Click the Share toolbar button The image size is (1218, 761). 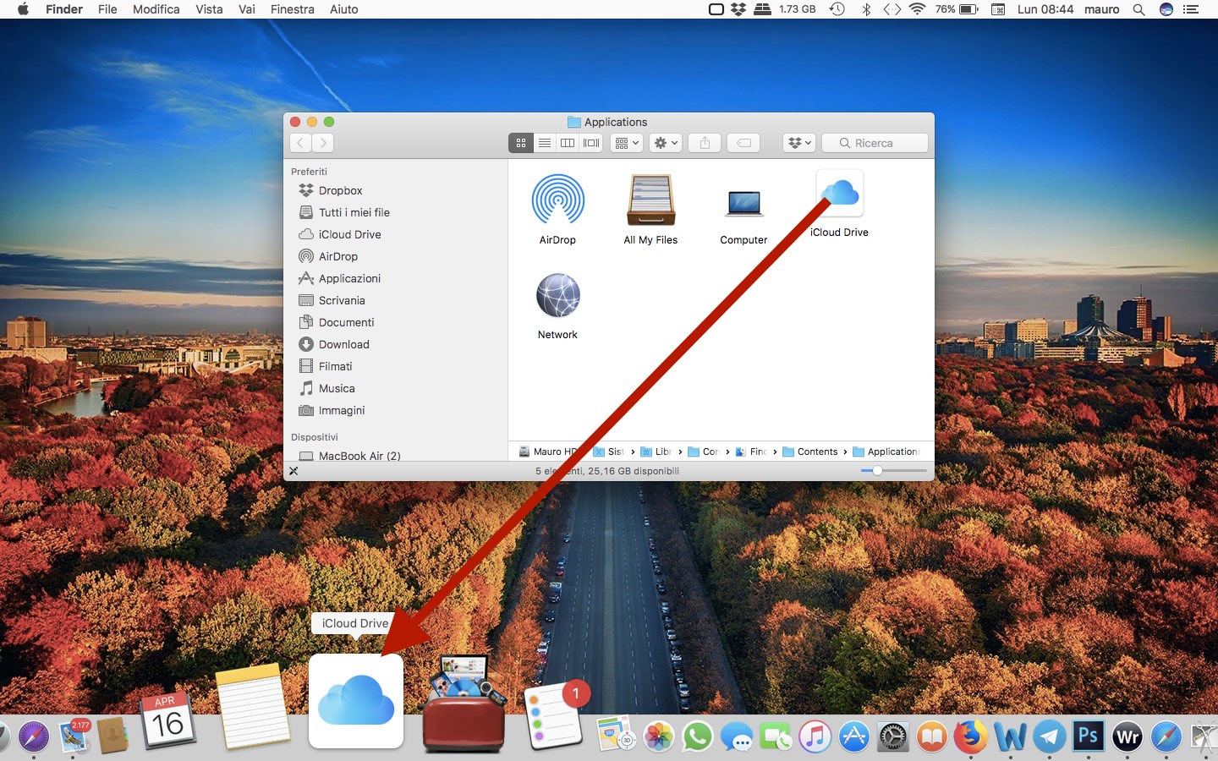(x=705, y=143)
